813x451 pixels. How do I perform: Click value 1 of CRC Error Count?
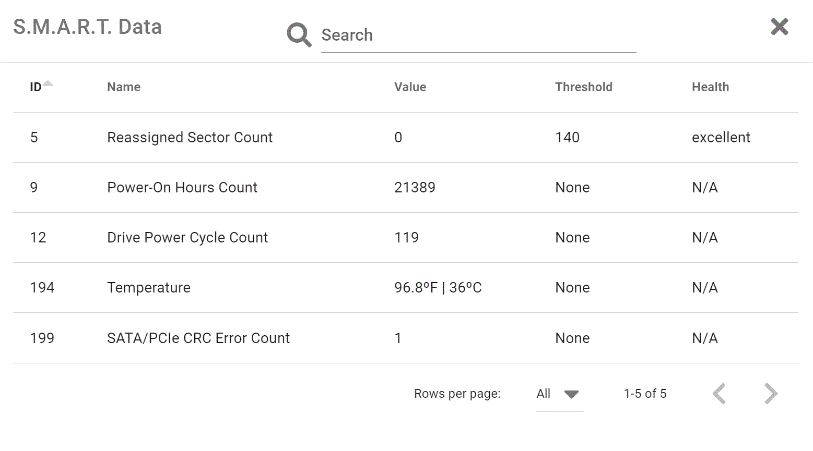point(398,338)
